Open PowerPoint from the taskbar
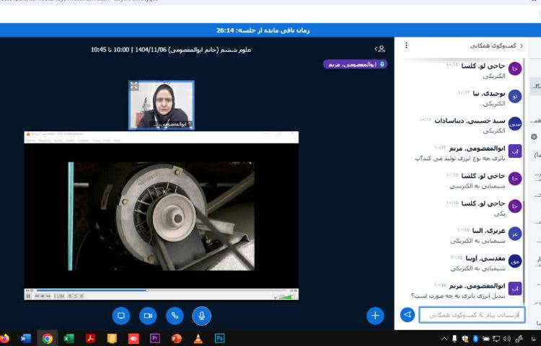This screenshot has width=541, height=346. point(176,338)
